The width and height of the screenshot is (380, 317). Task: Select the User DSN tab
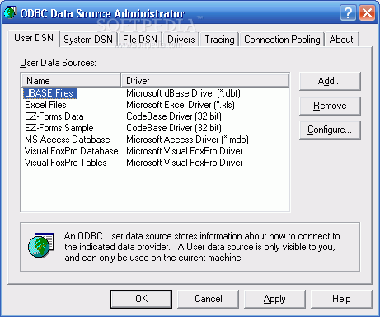[x=34, y=38]
